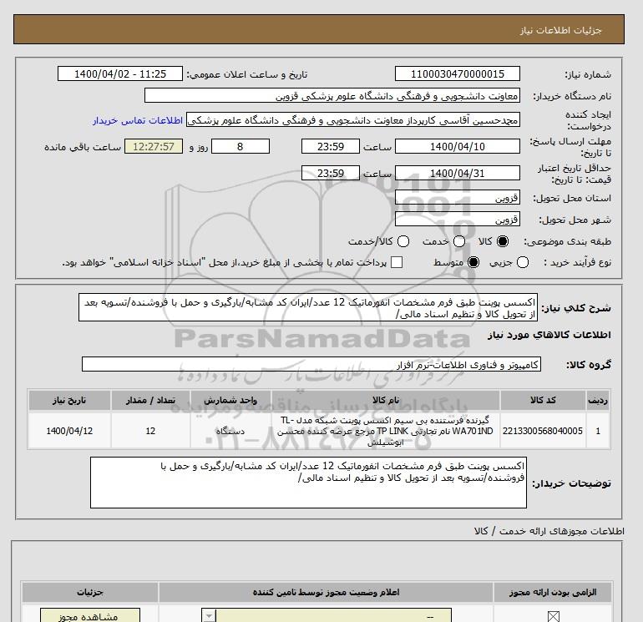This screenshot has width=643, height=622.
Task: Click the response deadline time 23:59 field
Action: click(x=331, y=146)
